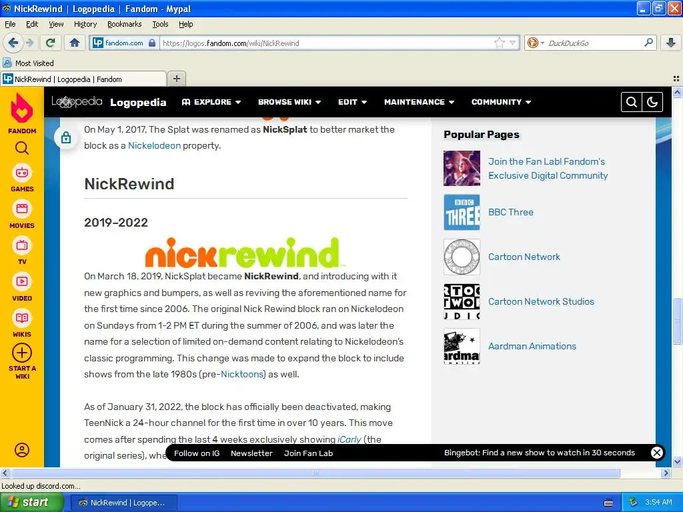This screenshot has width=683, height=512.
Task: Open the BBC Three popular page link
Action: [510, 212]
